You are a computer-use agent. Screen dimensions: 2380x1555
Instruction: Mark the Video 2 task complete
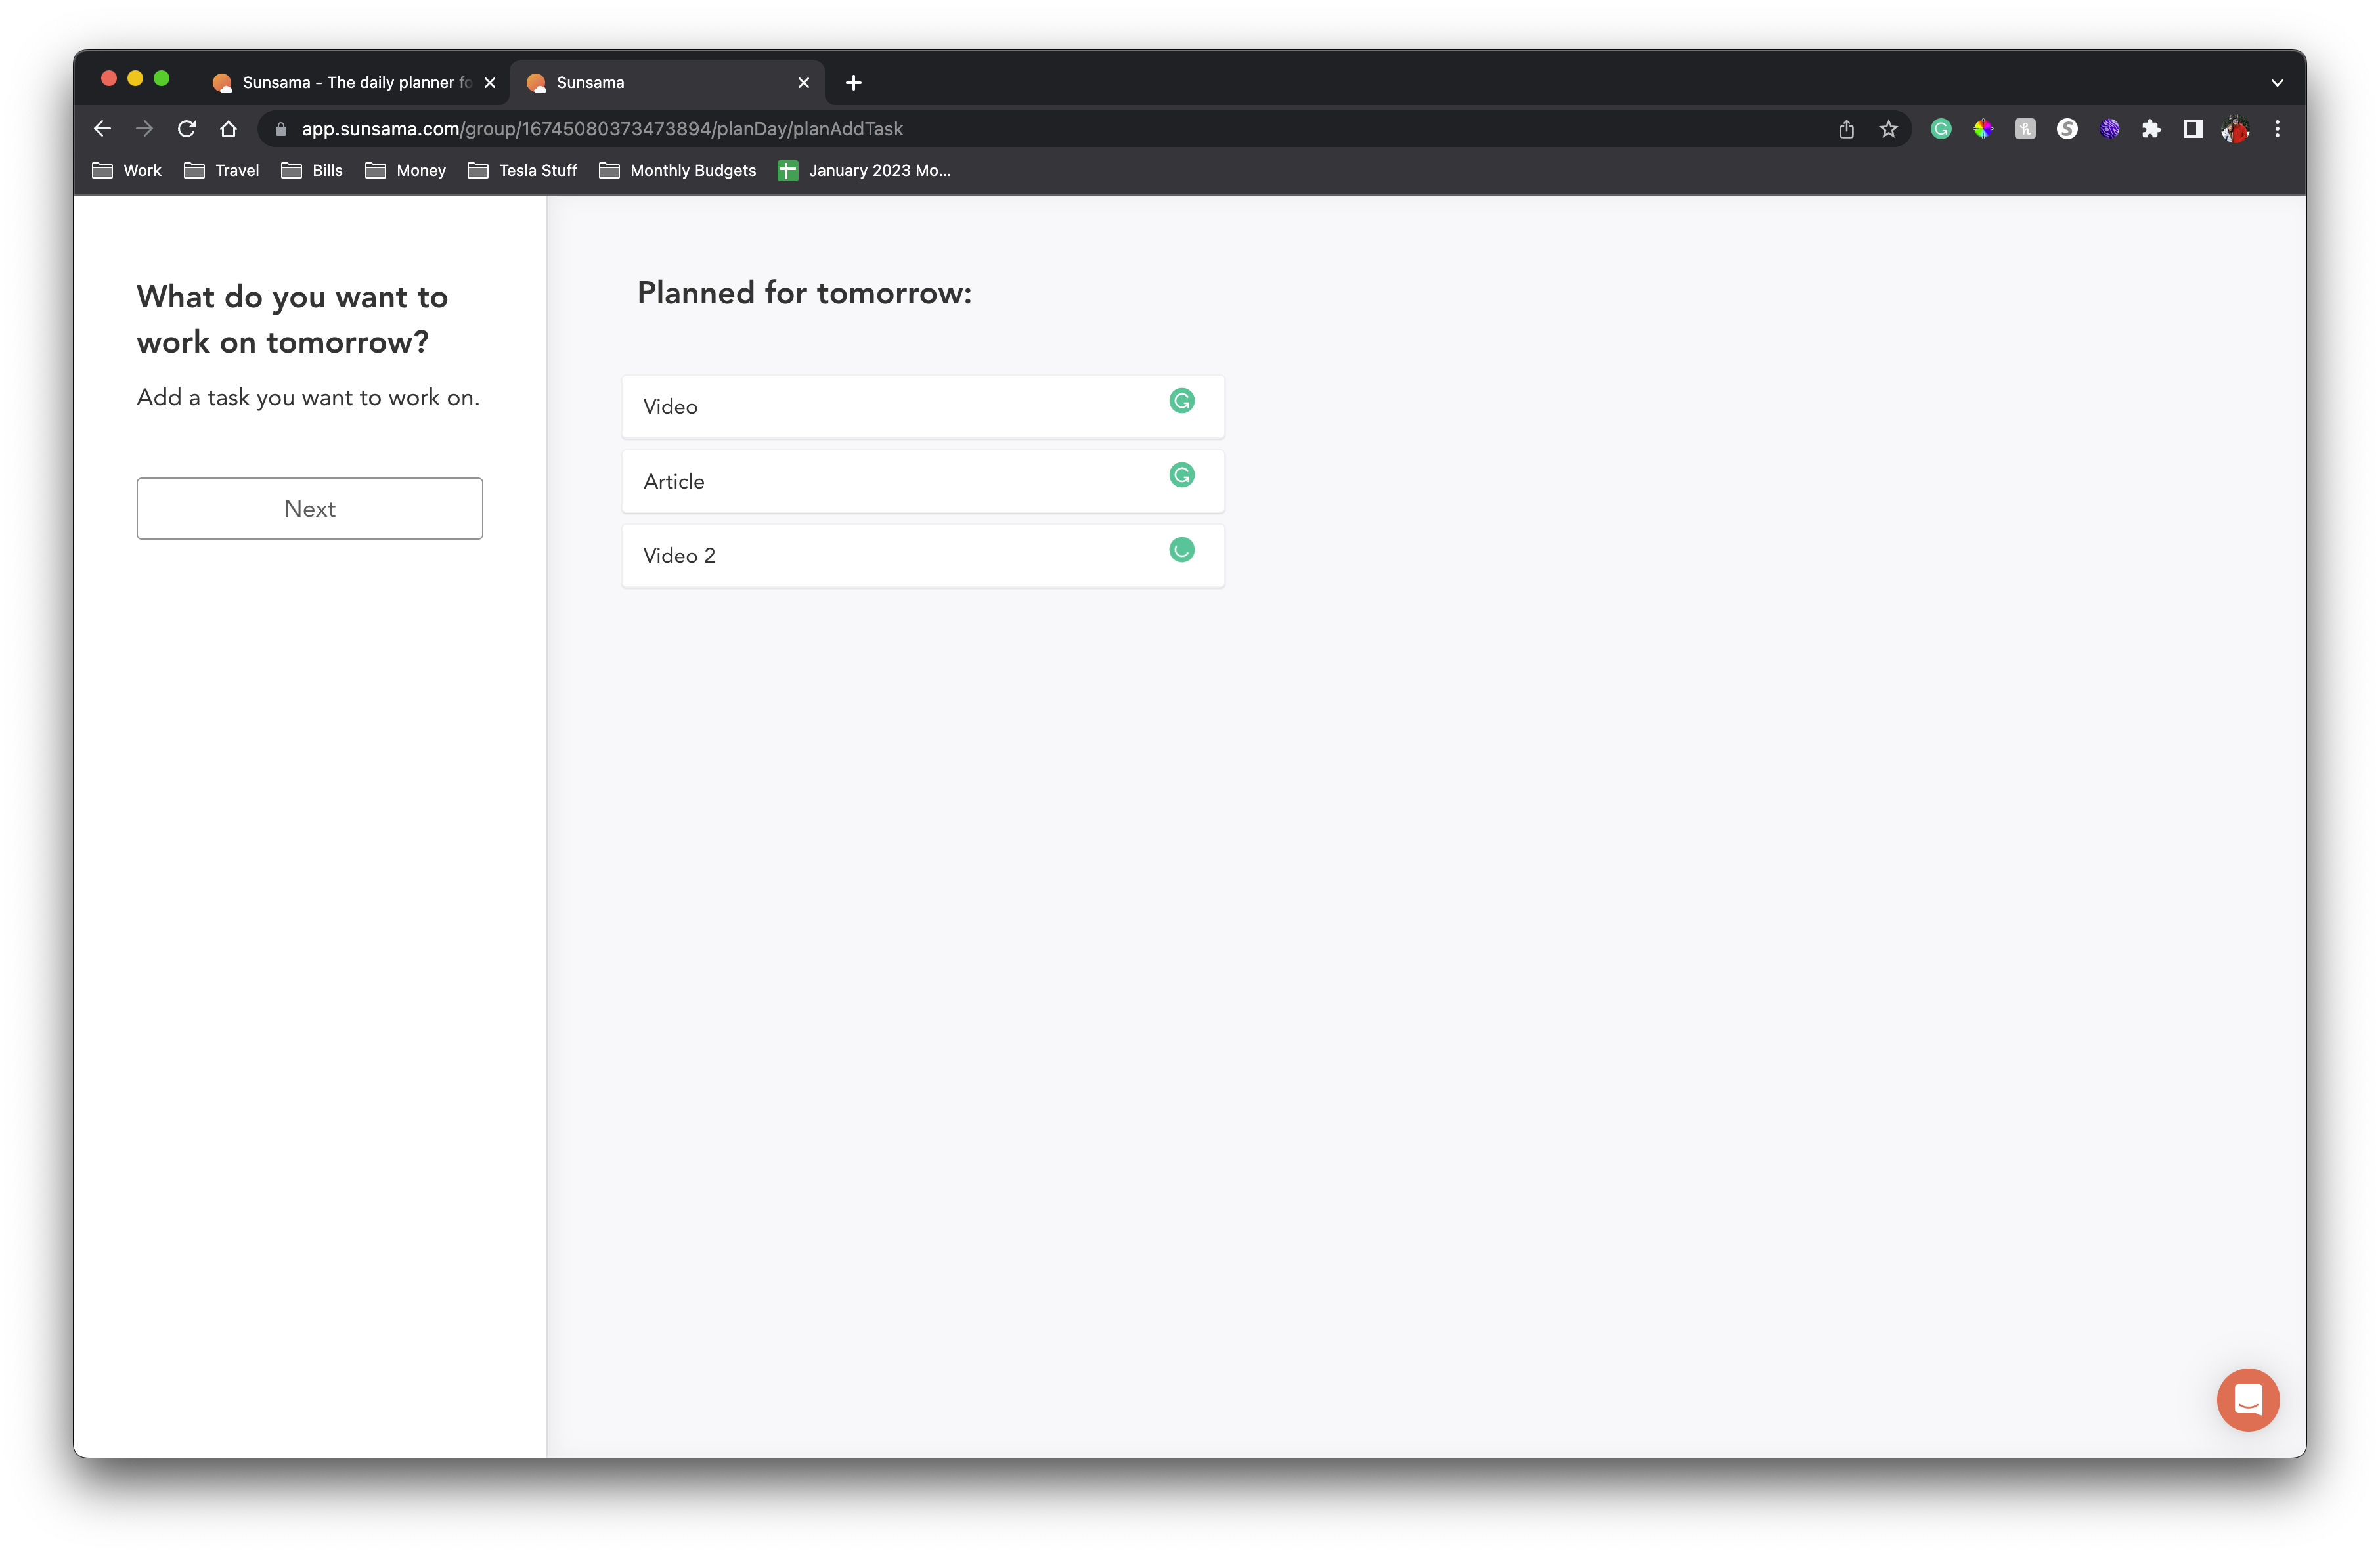[x=1182, y=550]
